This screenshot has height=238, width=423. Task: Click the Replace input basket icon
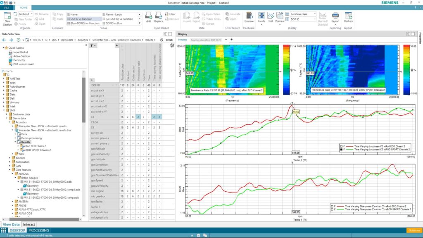[159, 17]
